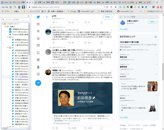The height and width of the screenshot is (130, 164).
Task: Open Twitter Bookmarks sidebar icon
Action: pyautogui.click(x=38, y=53)
